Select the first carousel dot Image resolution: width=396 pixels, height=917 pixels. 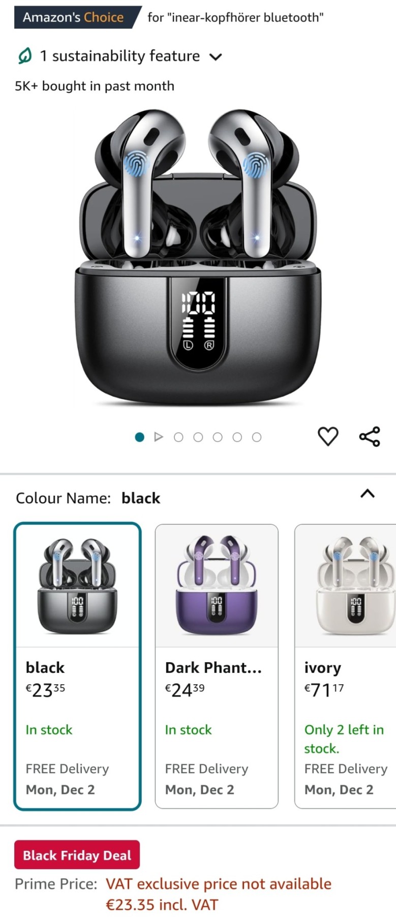tap(139, 437)
